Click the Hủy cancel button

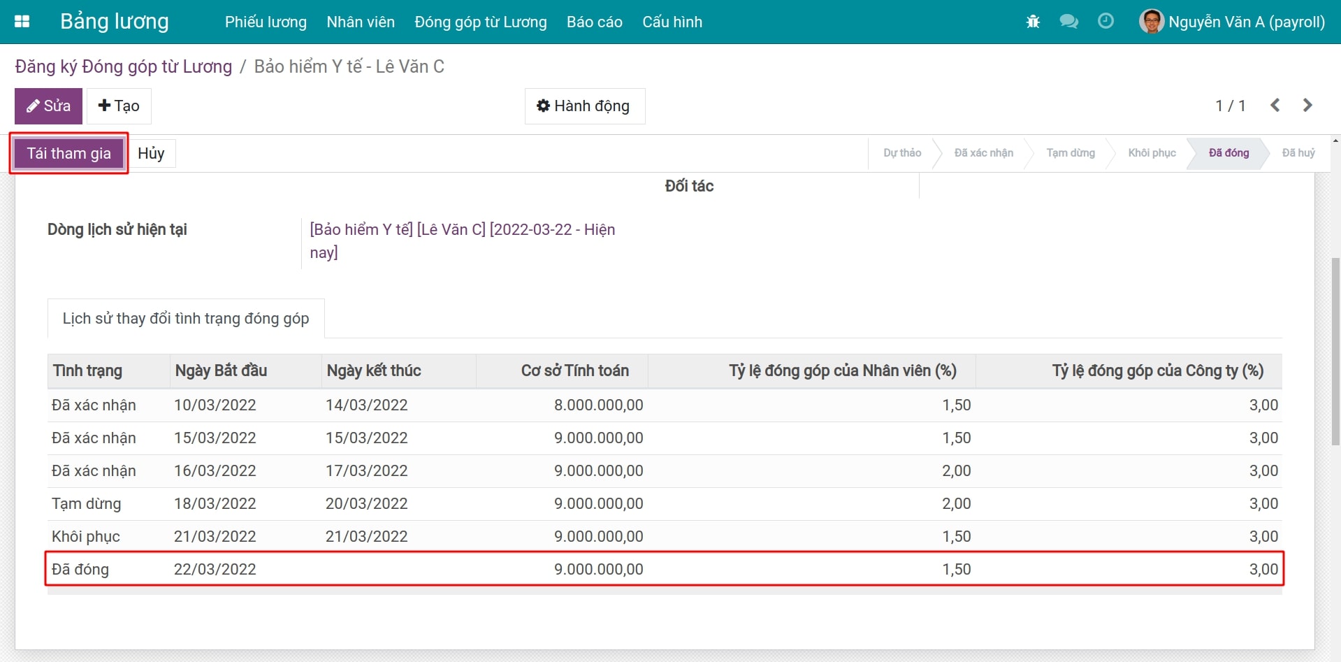151,154
